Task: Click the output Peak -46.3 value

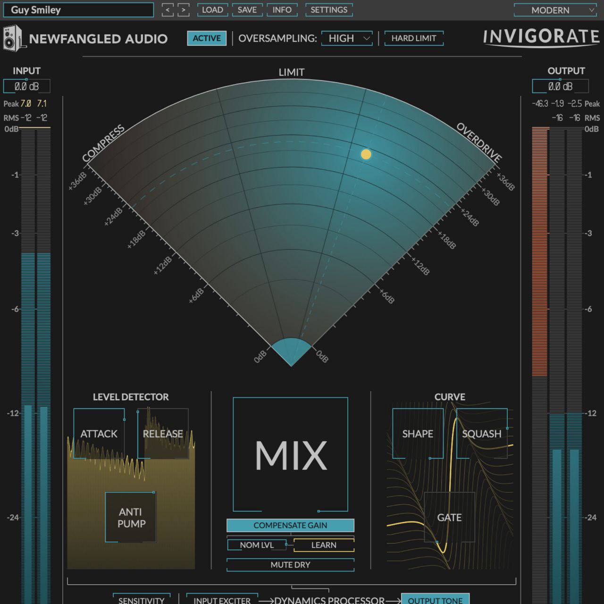Action: tap(540, 103)
